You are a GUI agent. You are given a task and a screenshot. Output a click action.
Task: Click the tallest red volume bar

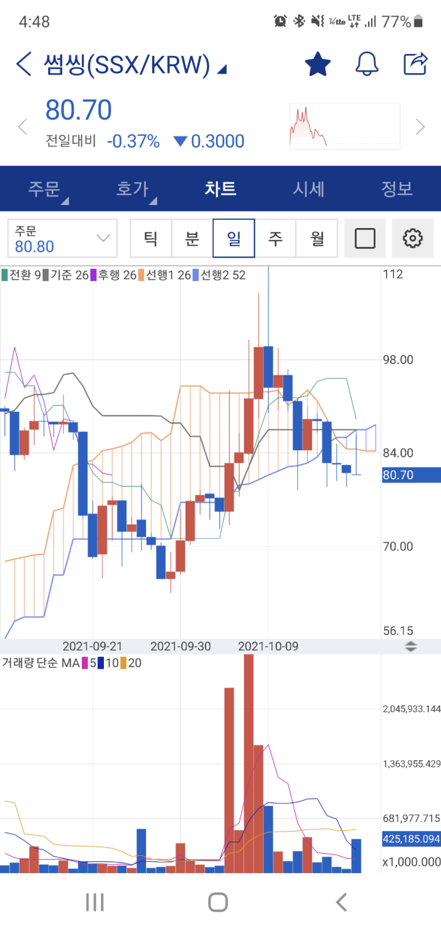click(249, 763)
